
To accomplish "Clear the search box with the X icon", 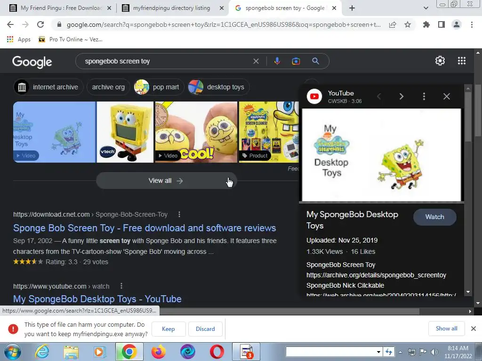I will click(256, 61).
